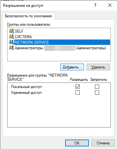Viewport: 117px width, 149px height.
Task: Close the Разрешение на доступ dialog
Action: pos(110,5)
